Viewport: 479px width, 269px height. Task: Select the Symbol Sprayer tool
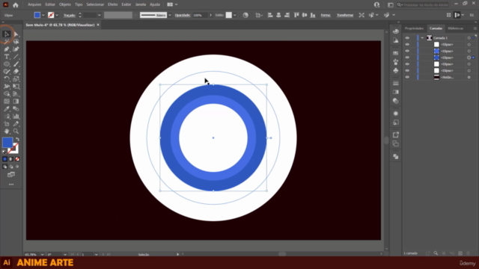7,117
